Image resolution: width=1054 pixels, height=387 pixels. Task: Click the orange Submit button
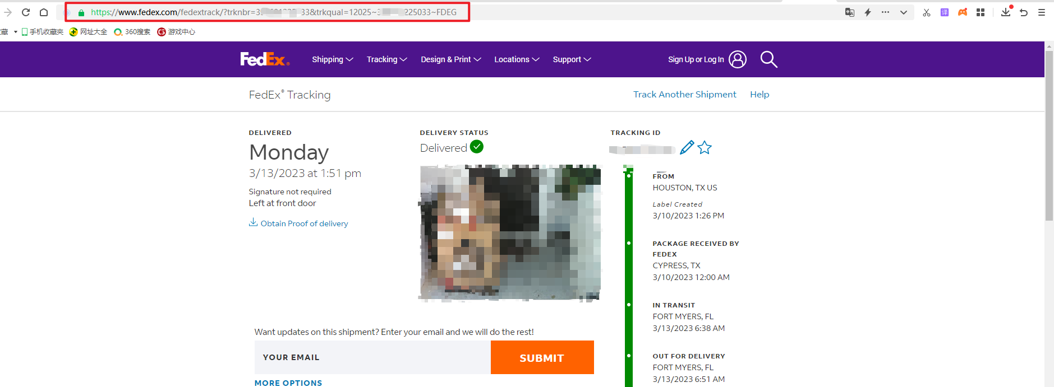coord(542,357)
